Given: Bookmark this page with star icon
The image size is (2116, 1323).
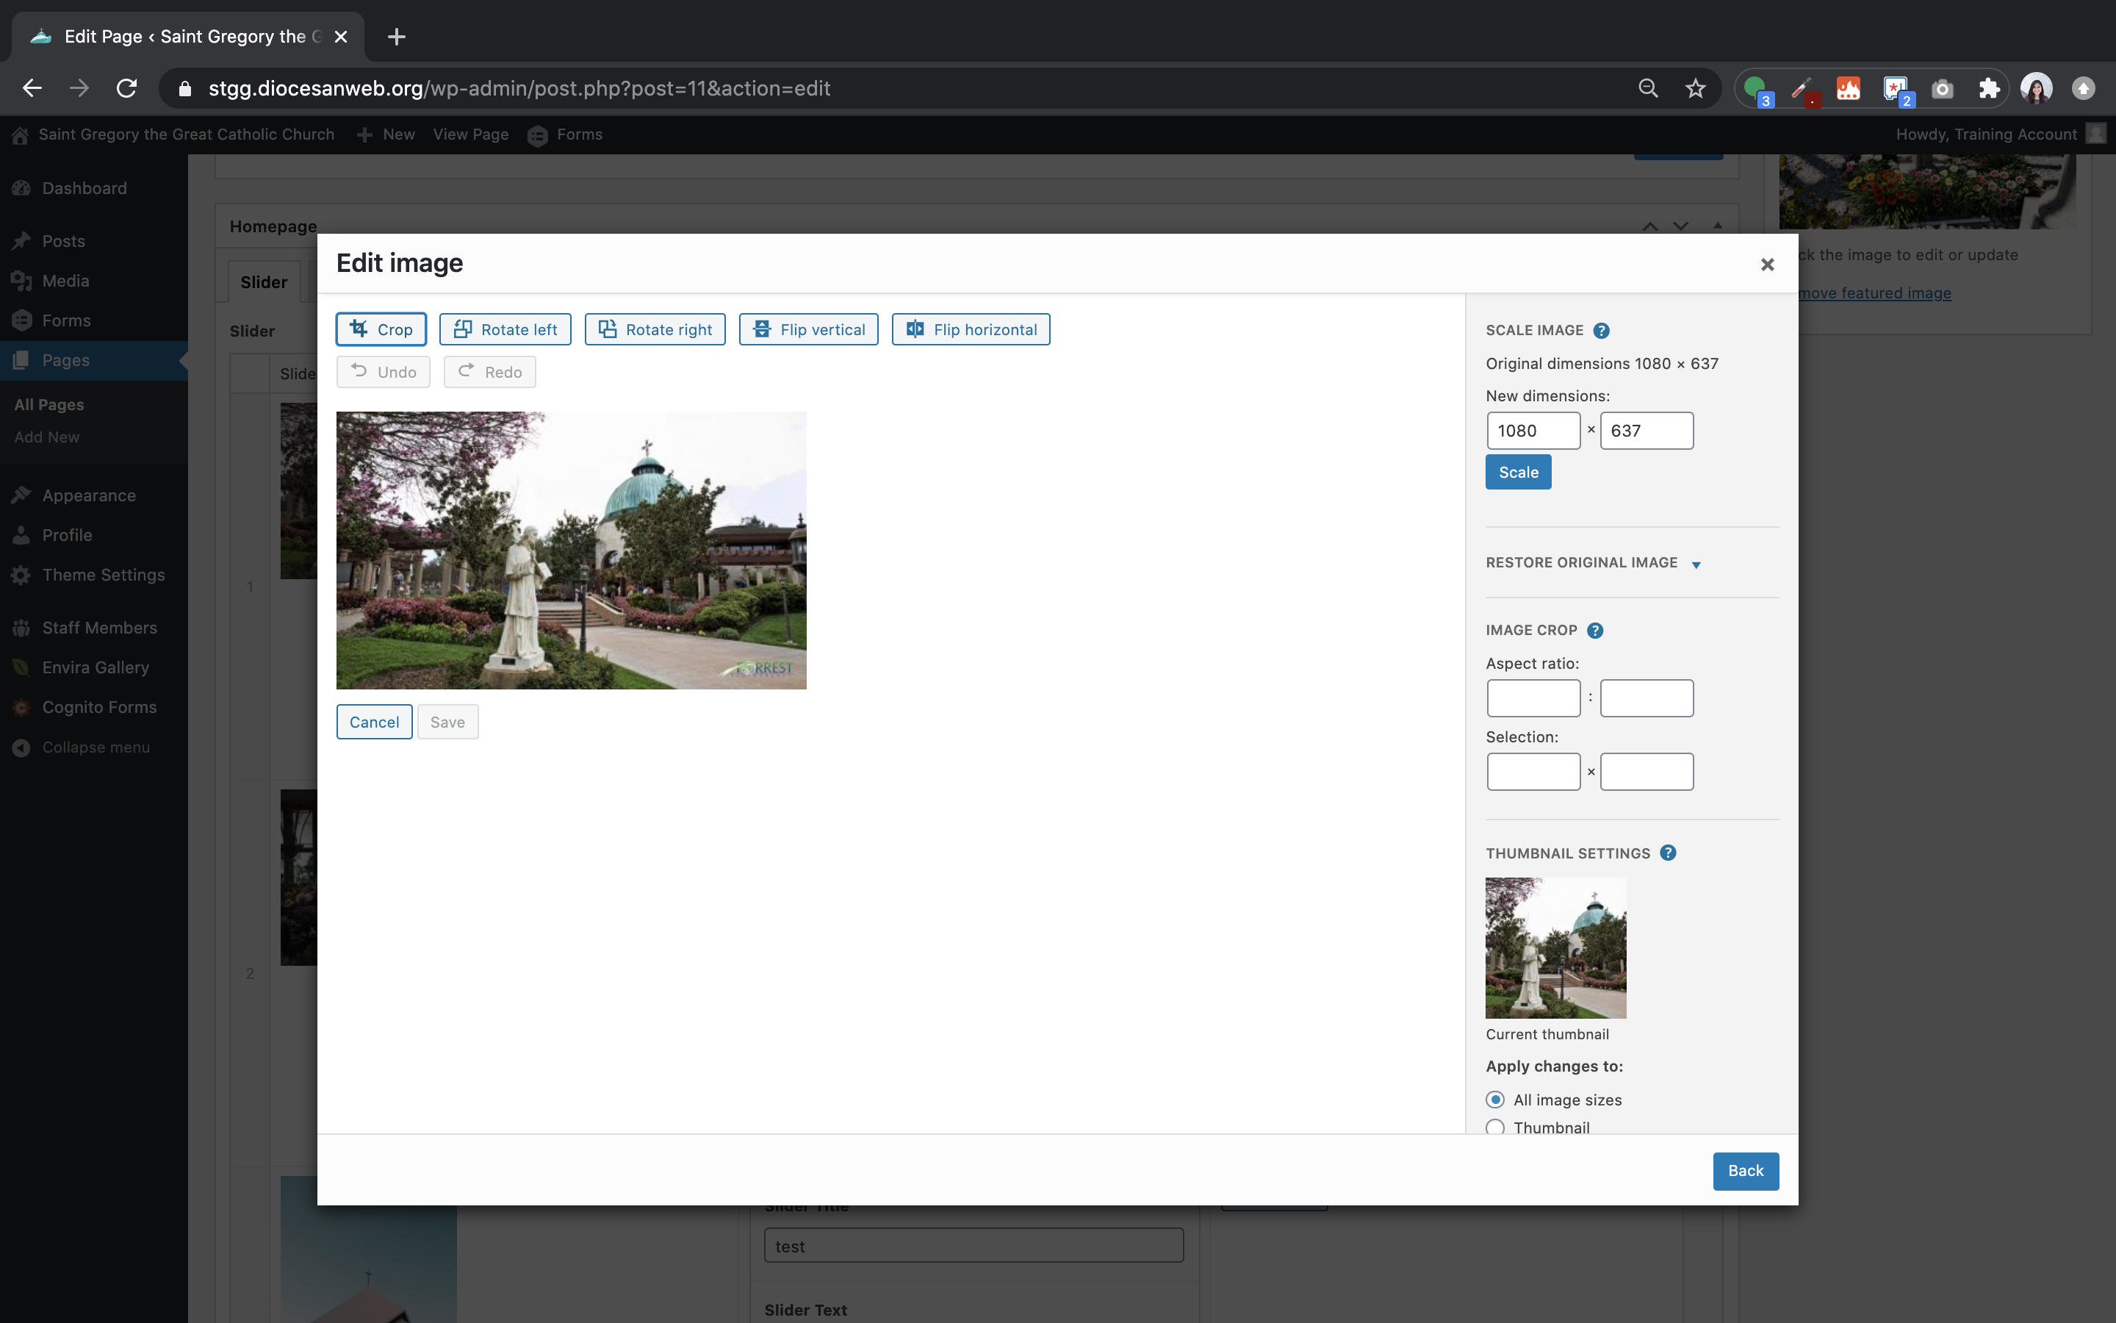Looking at the screenshot, I should point(1696,88).
